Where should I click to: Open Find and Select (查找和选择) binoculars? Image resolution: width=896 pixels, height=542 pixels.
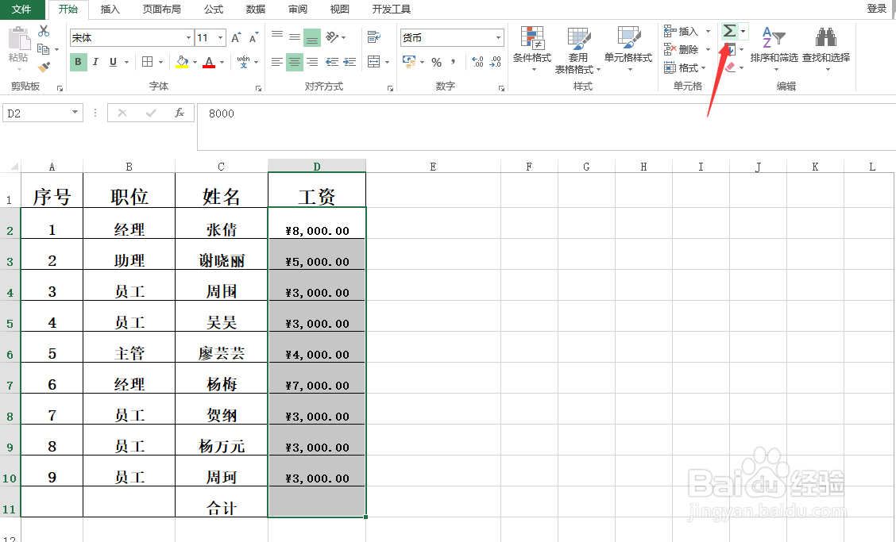point(826,49)
